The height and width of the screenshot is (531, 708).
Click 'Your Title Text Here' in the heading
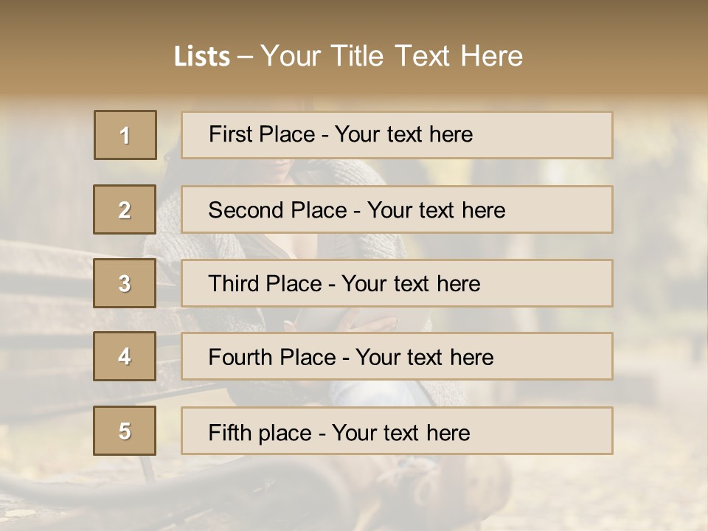pyautogui.click(x=392, y=56)
